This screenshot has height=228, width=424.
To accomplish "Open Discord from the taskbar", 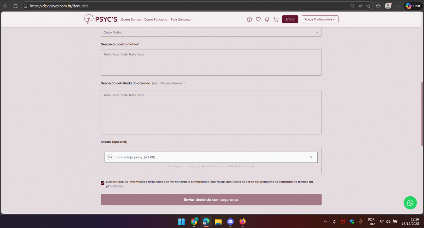I will [x=230, y=222].
